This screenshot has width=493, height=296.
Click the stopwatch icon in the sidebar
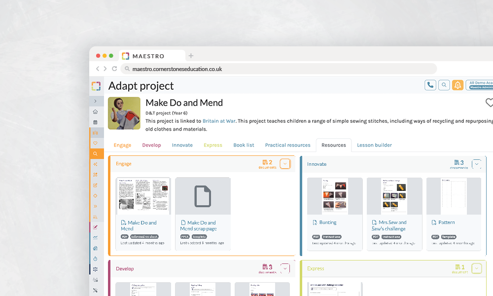pos(95,259)
